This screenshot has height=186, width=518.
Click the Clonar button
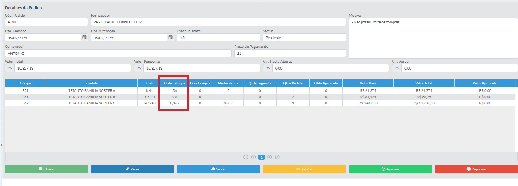pos(46,169)
